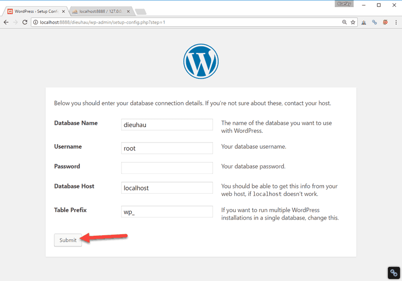Click the browser Back arrow

pyautogui.click(x=6, y=22)
